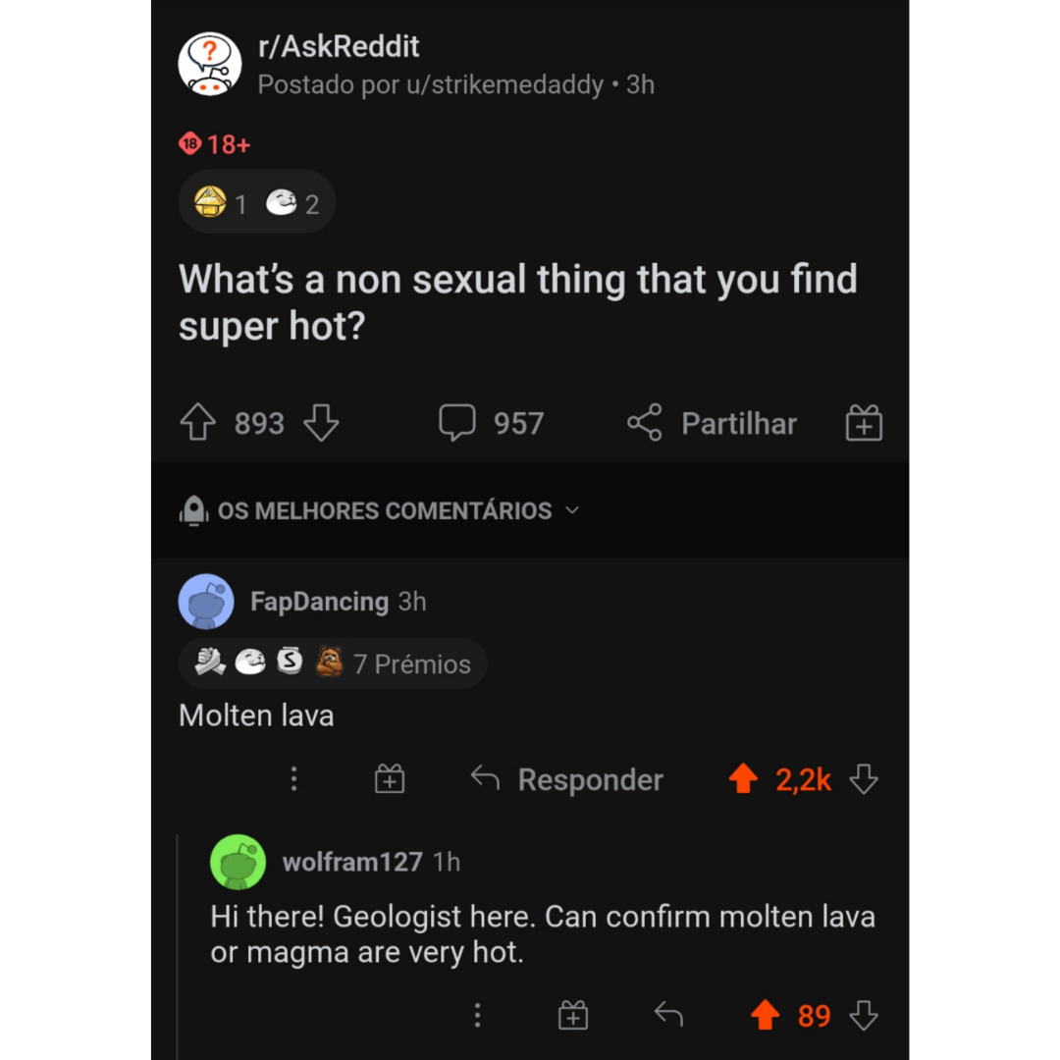Image resolution: width=1060 pixels, height=1060 pixels.
Task: Open the overflow menu on FapDancing's comment
Action: [292, 778]
